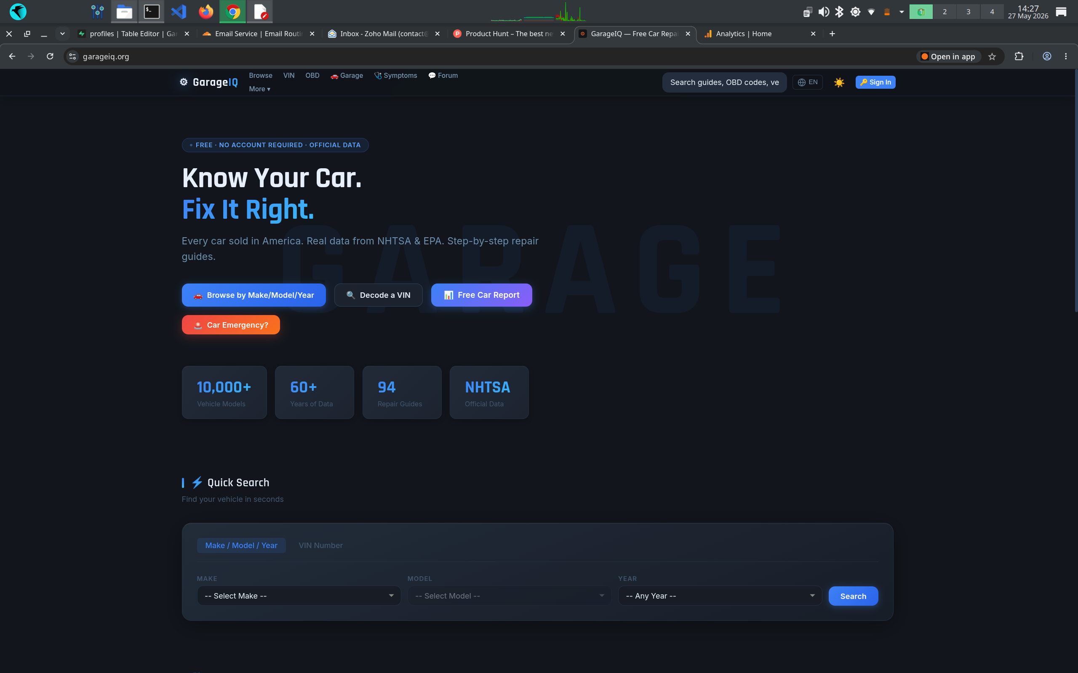
Task: Expand the system tray hidden icons arrow
Action: (902, 12)
